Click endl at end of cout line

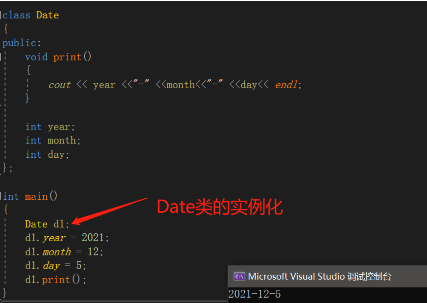286,85
